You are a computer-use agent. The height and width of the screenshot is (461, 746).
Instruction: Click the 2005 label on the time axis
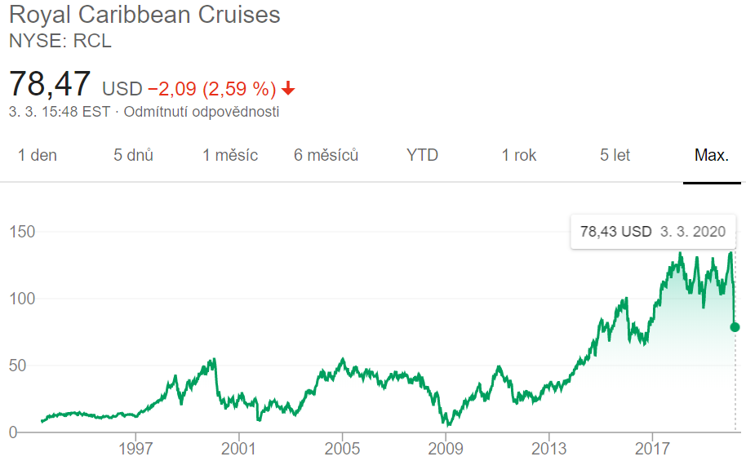coord(342,448)
